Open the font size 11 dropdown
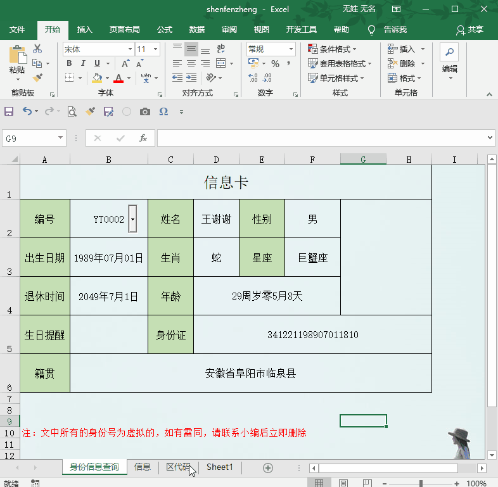Image resolution: width=498 pixels, height=487 pixels. pyautogui.click(x=155, y=49)
